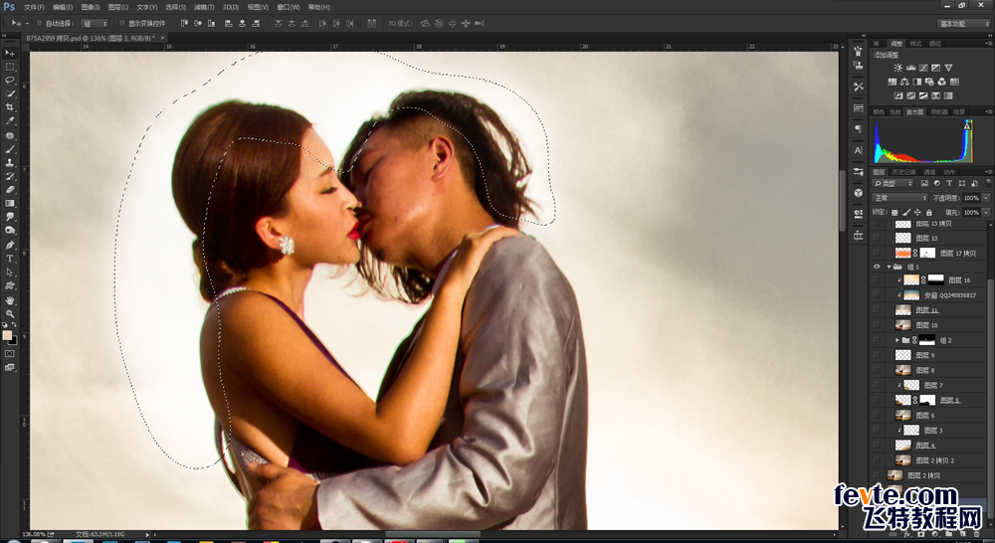The image size is (995, 543).
Task: Click the delete layer trash icon
Action: coord(977,535)
